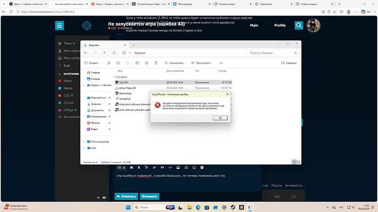Go back in File Explorer navigation
The width and height of the screenshot is (378, 212).
(85, 52)
